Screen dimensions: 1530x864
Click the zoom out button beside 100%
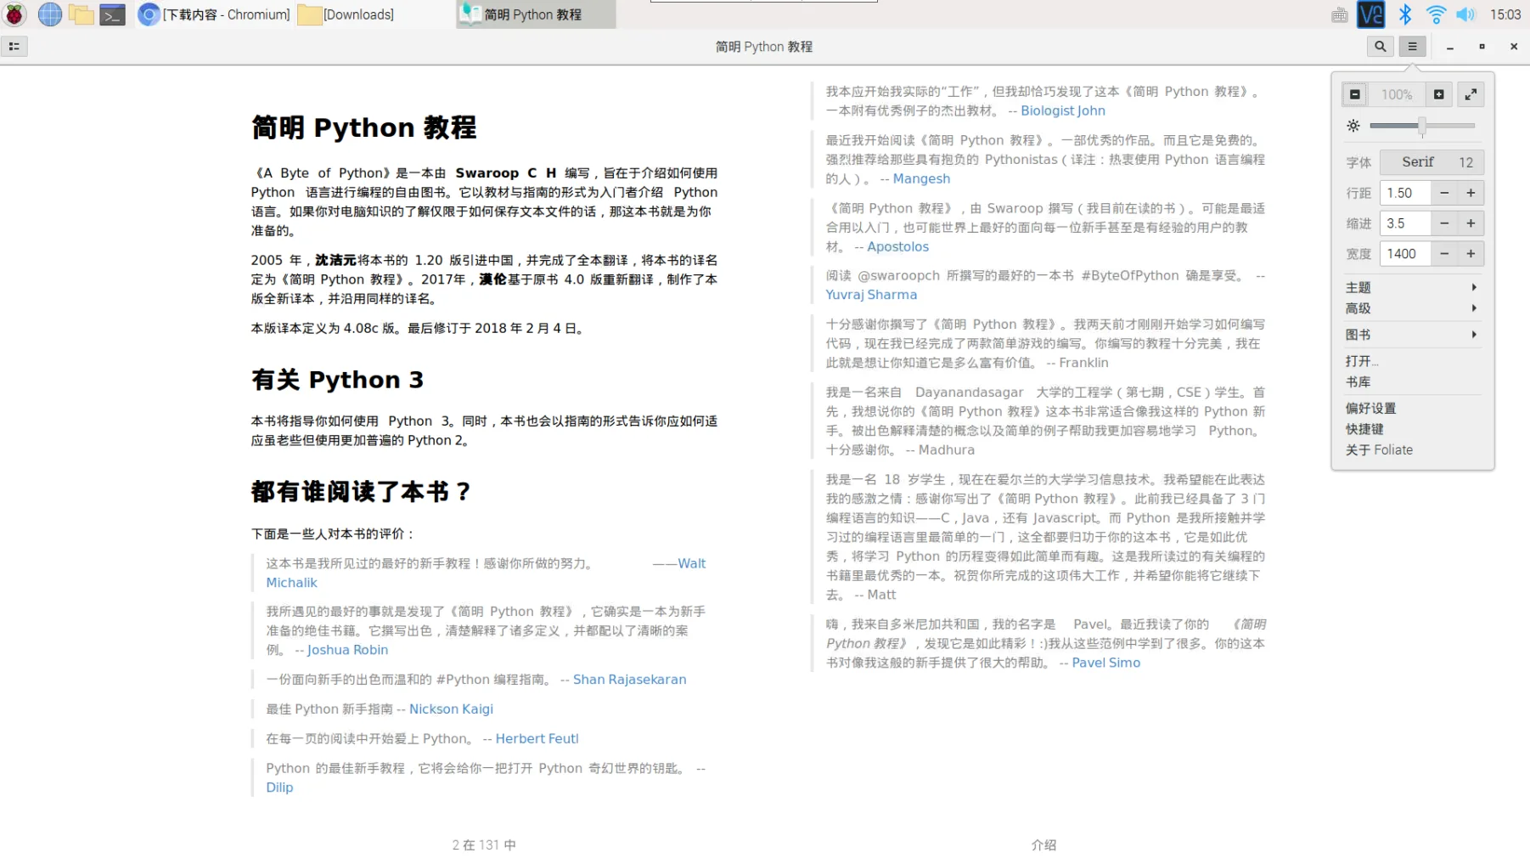coord(1355,94)
